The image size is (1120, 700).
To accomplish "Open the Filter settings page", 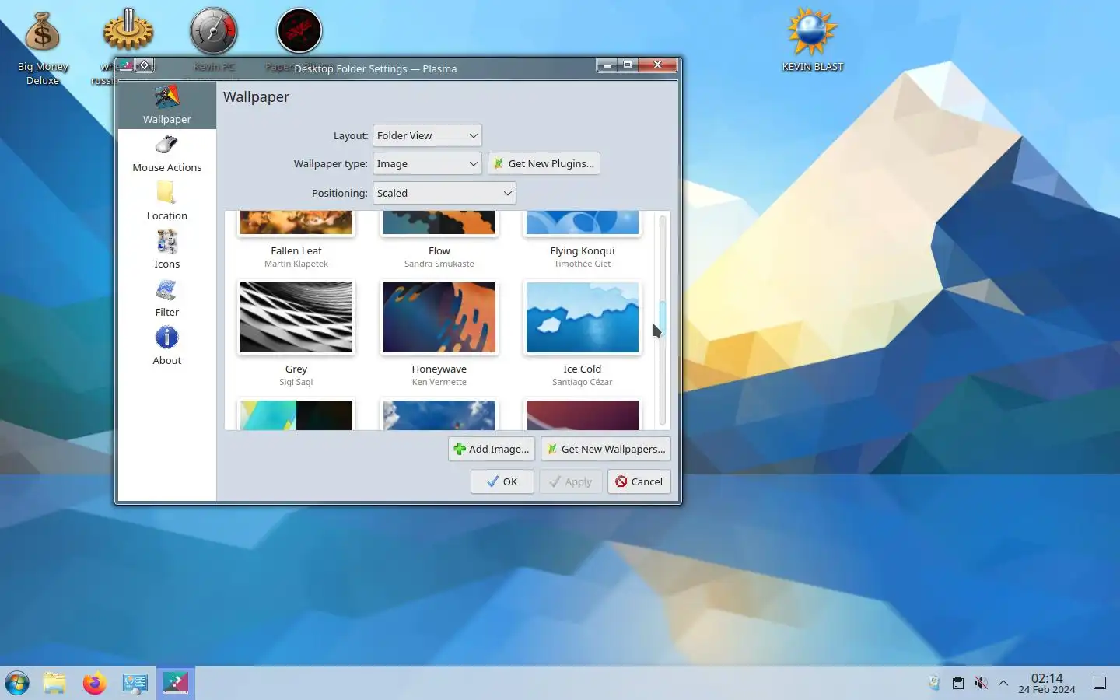I will (166, 298).
